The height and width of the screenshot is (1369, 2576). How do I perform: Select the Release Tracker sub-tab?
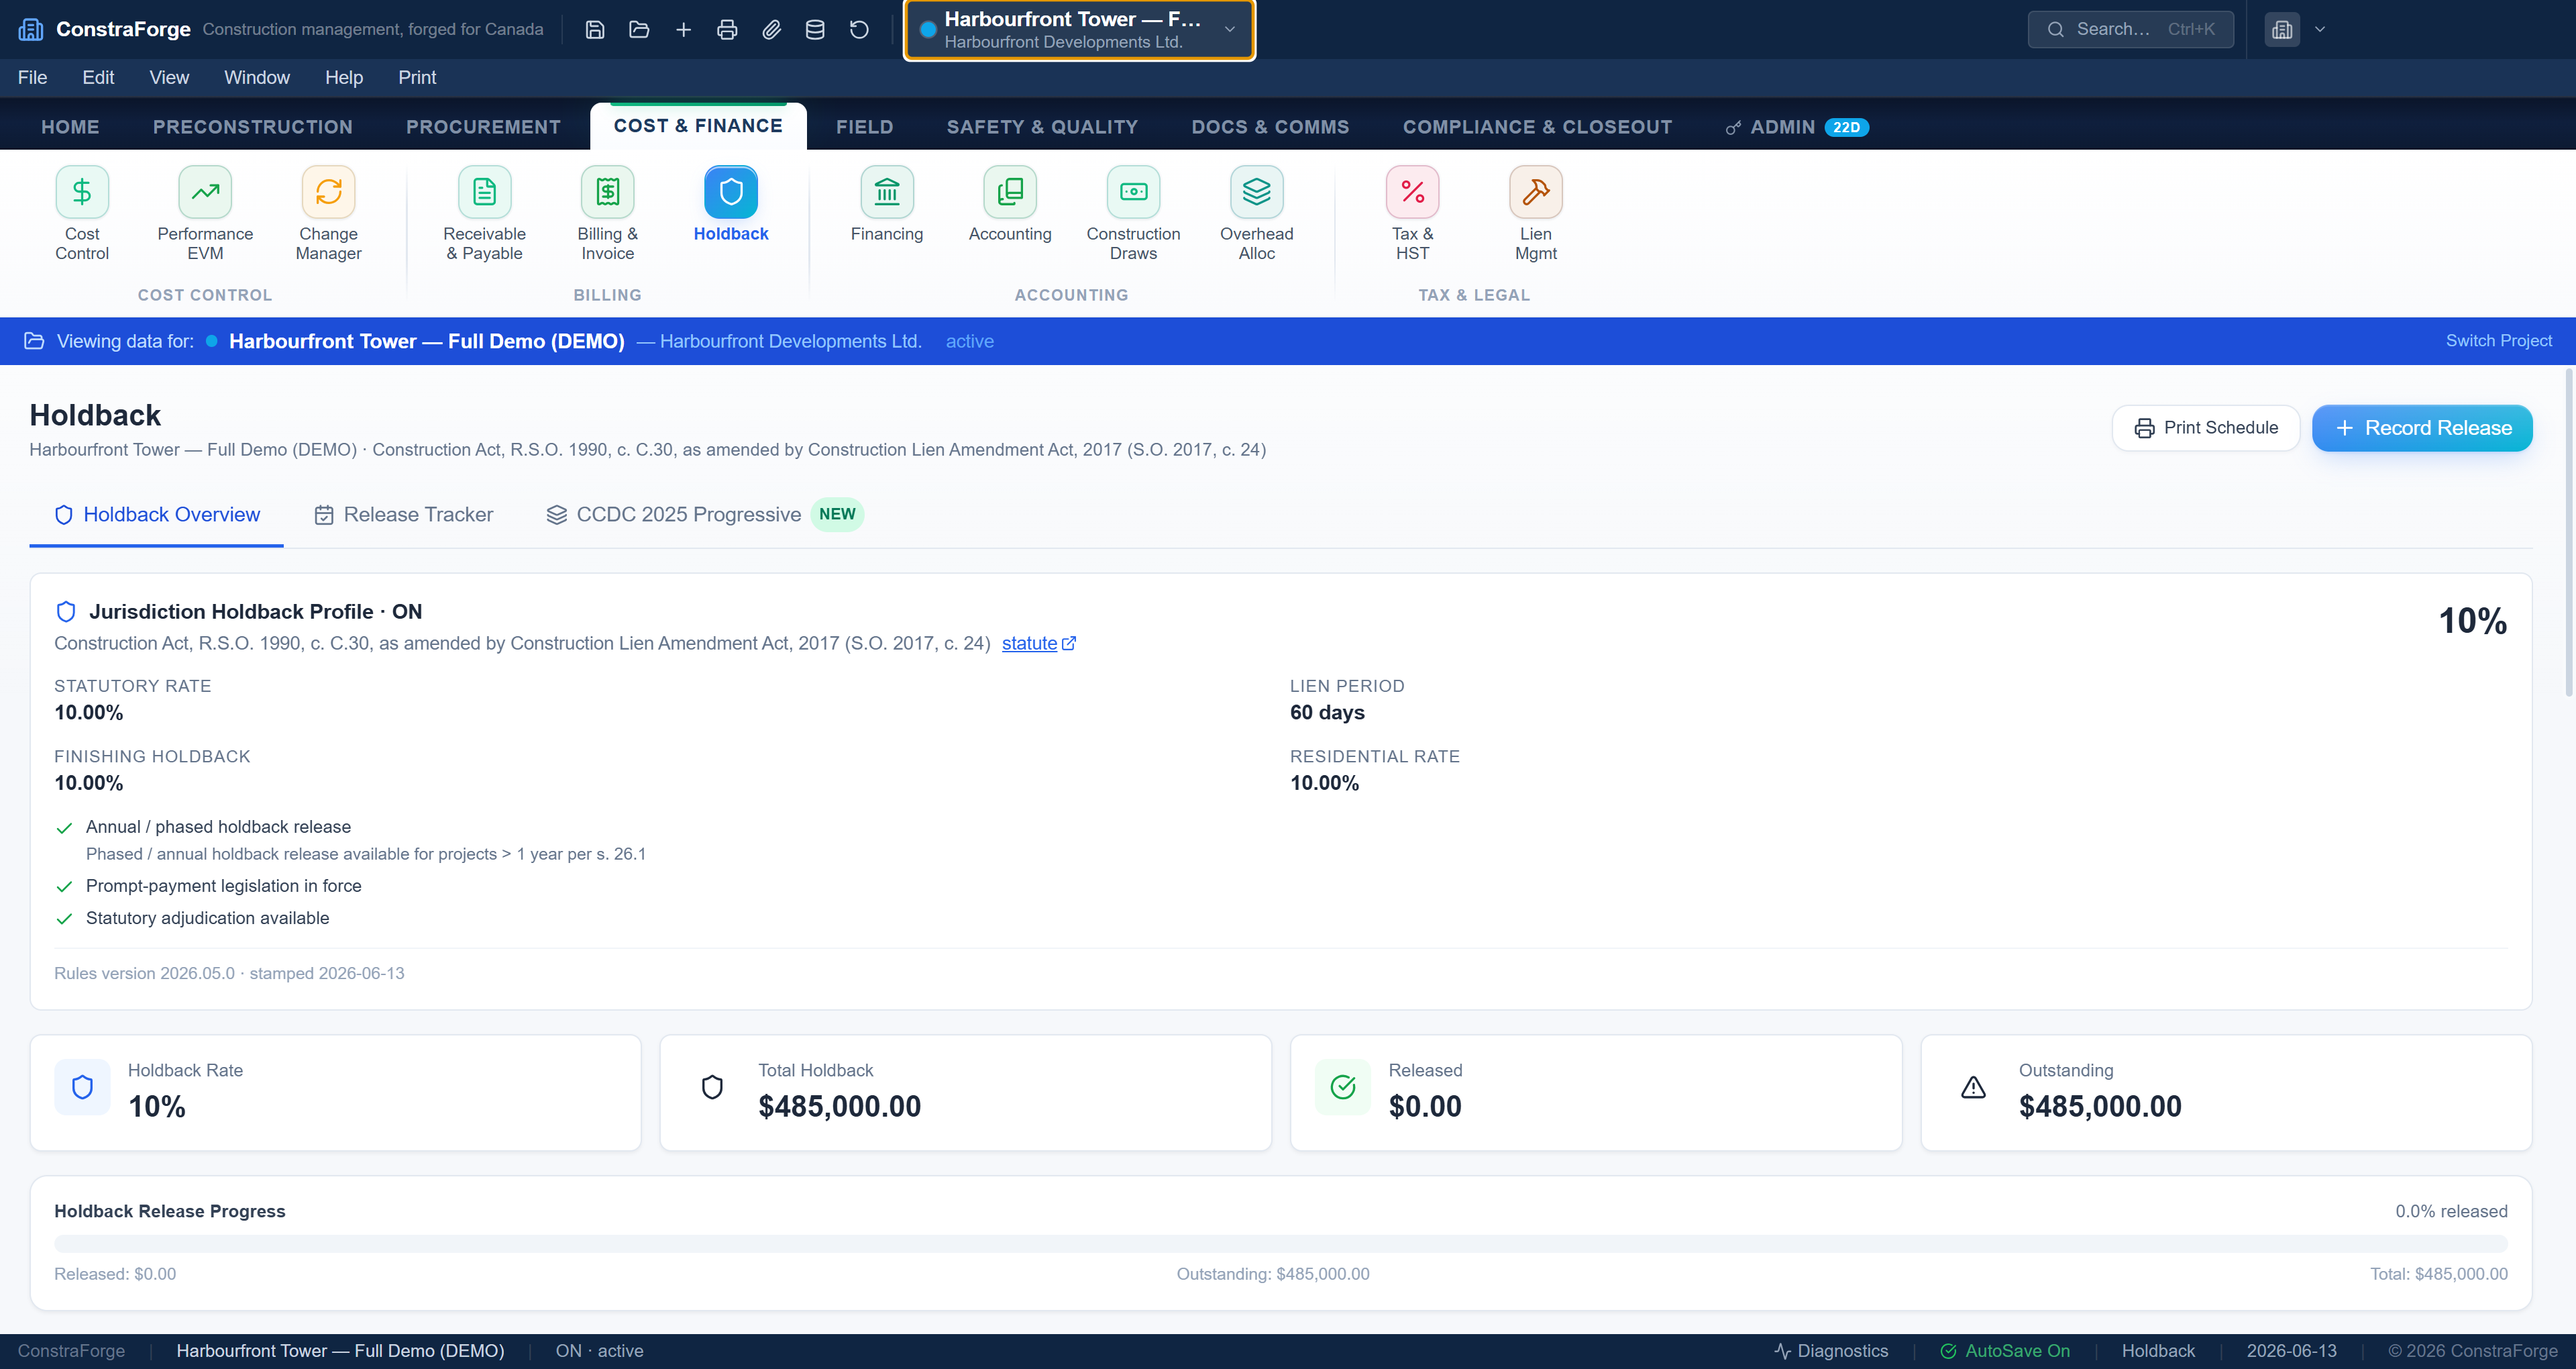[x=404, y=514]
